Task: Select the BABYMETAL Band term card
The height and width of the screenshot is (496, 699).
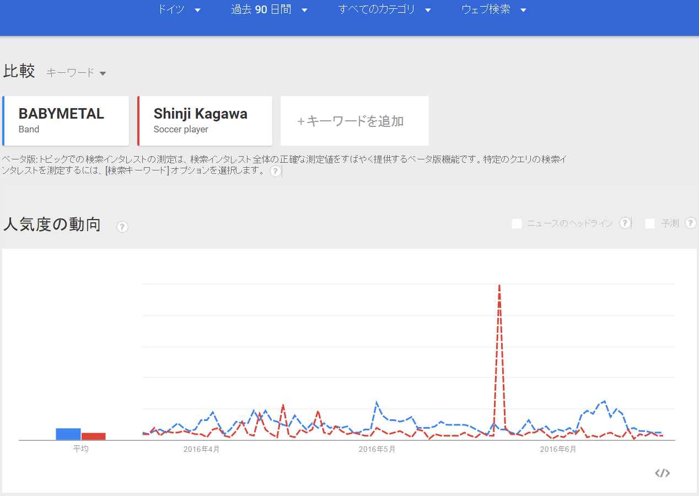Action: click(66, 121)
